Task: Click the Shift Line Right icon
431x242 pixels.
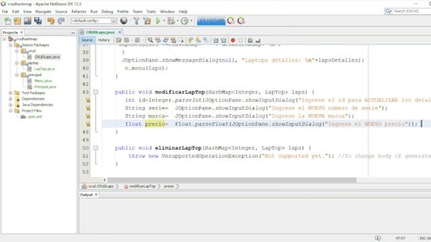Action: pos(223,40)
